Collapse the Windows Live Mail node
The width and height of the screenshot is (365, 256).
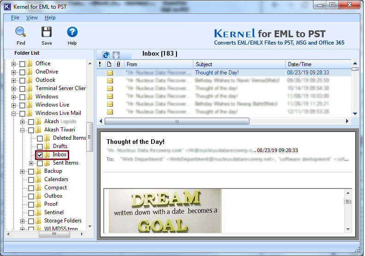[x=13, y=114]
